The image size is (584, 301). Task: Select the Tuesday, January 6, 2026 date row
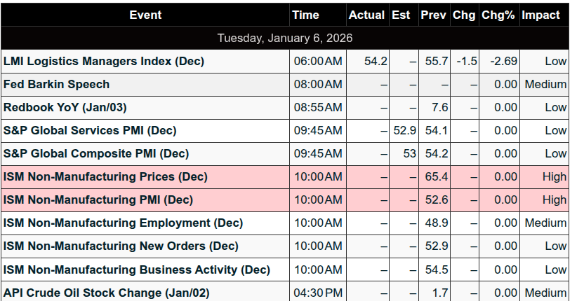click(x=285, y=38)
